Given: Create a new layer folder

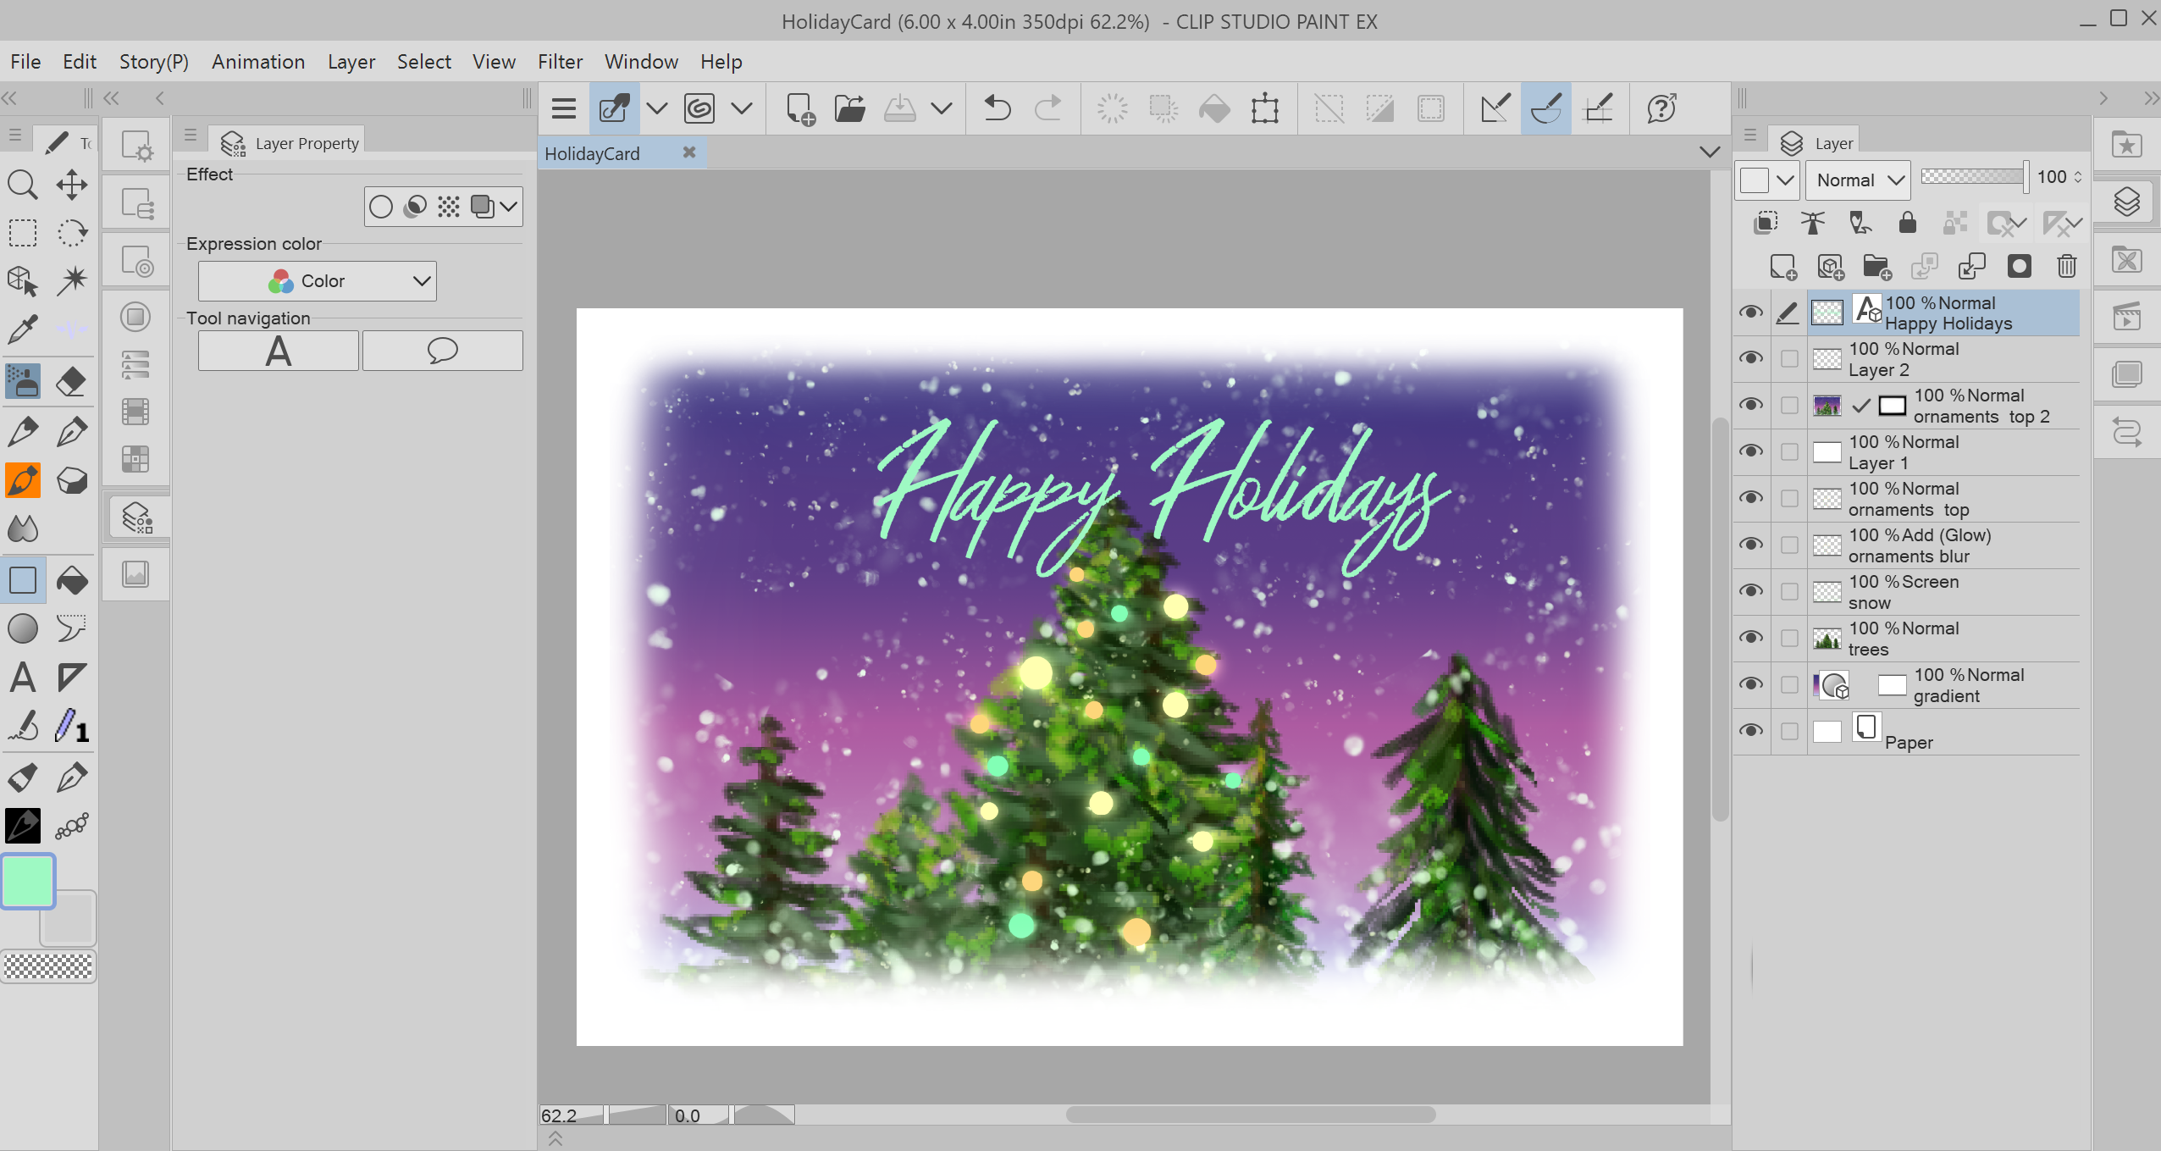Looking at the screenshot, I should point(1877,267).
